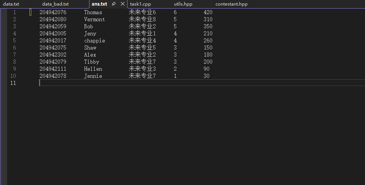Click the score 310 in Vermont row

(x=208, y=19)
